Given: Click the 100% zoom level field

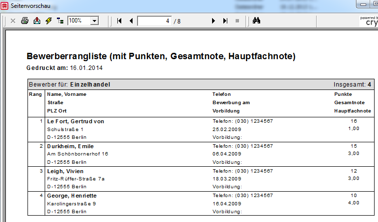Looking at the screenshot, I should coord(79,21).
